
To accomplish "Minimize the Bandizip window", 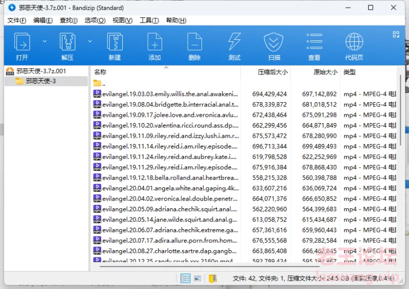I will (348, 8).
